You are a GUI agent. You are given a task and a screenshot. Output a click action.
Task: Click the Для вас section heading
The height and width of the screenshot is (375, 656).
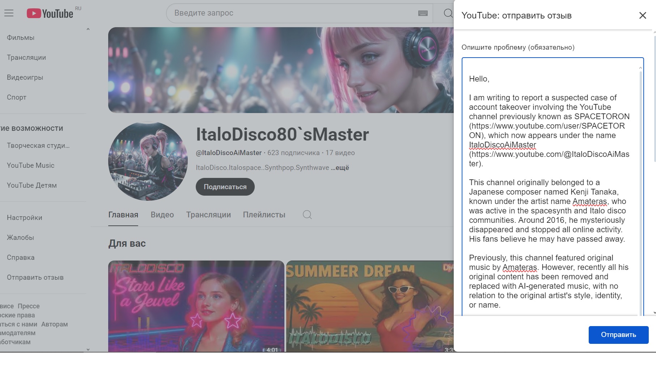pyautogui.click(x=127, y=243)
